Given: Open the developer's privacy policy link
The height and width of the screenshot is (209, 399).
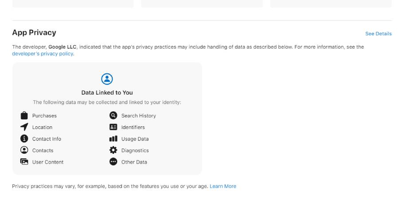Looking at the screenshot, I should coord(43,54).
